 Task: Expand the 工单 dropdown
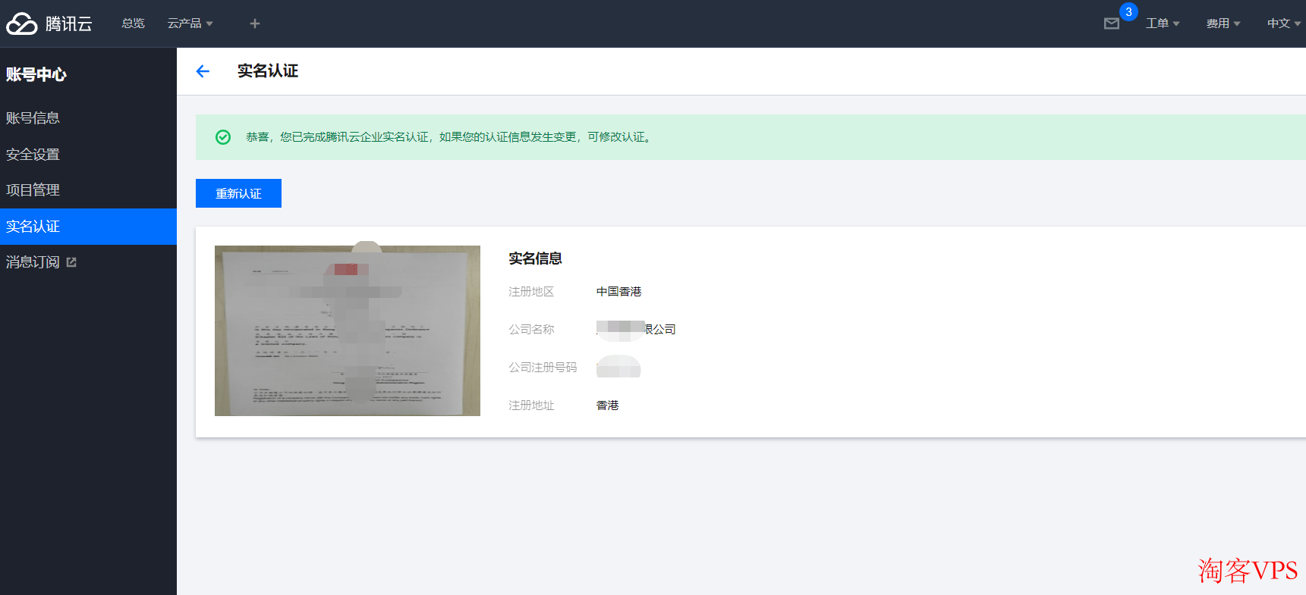click(x=1163, y=23)
